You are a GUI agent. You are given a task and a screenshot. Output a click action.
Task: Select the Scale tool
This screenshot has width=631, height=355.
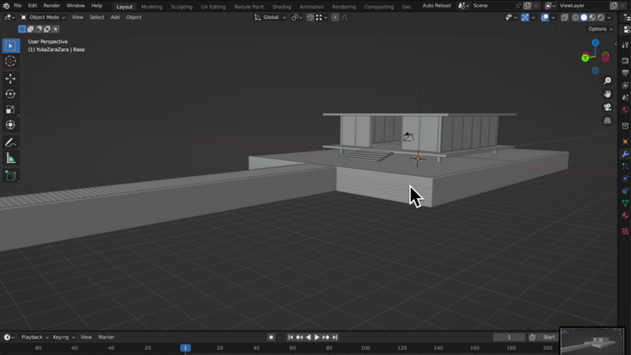tap(10, 110)
